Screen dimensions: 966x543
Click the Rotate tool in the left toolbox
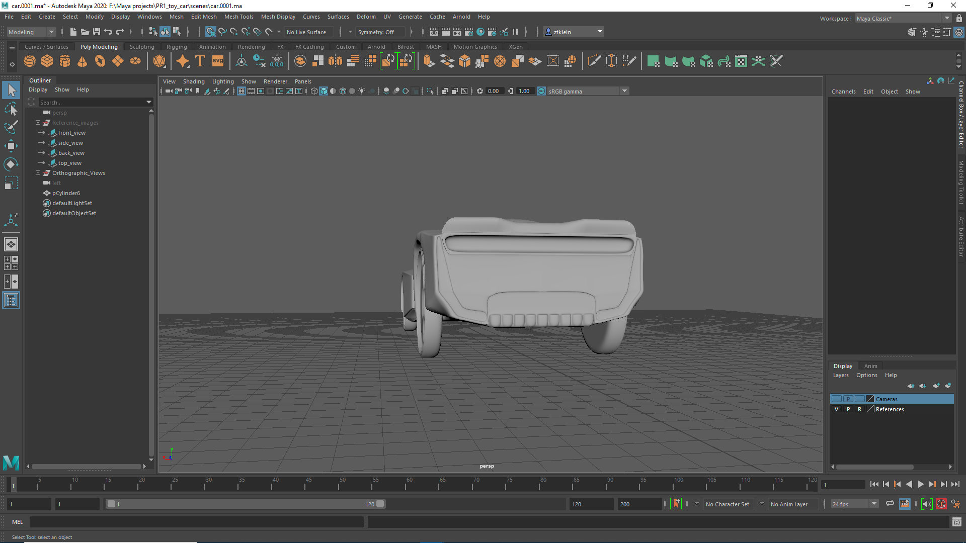coord(11,164)
